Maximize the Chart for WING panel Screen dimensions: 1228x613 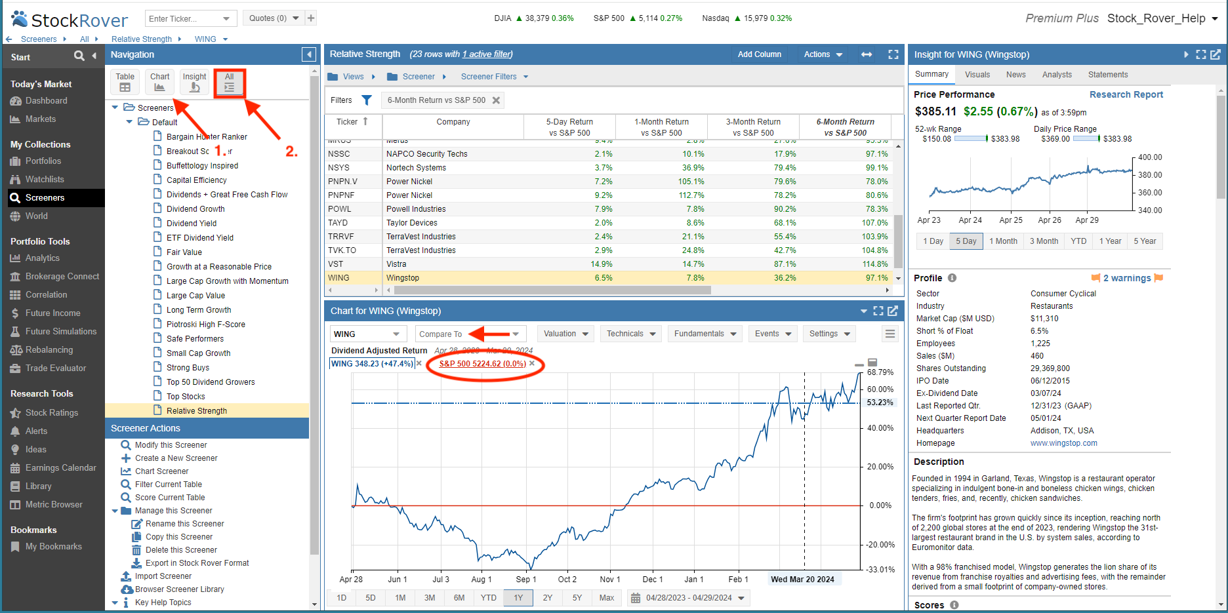878,311
